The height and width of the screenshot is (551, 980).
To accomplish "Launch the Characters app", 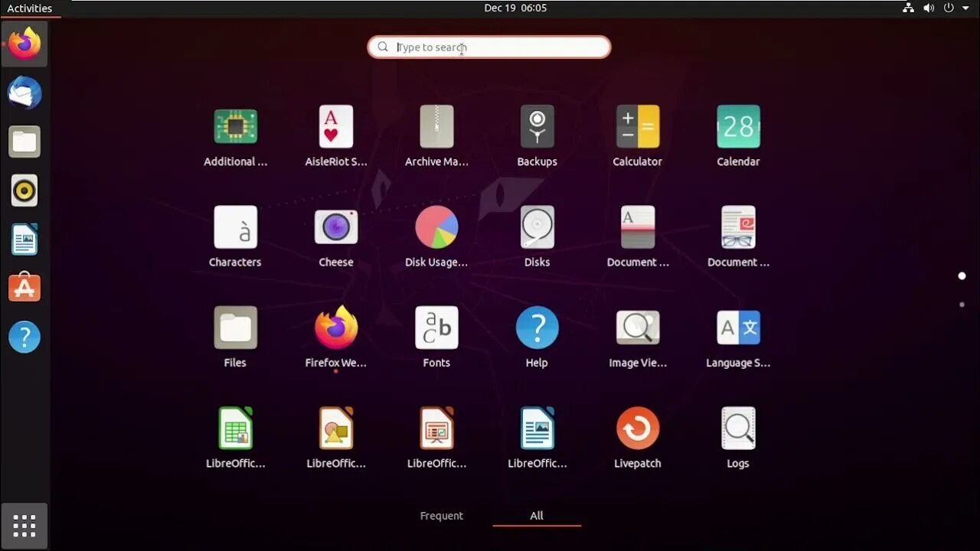I will click(x=235, y=227).
